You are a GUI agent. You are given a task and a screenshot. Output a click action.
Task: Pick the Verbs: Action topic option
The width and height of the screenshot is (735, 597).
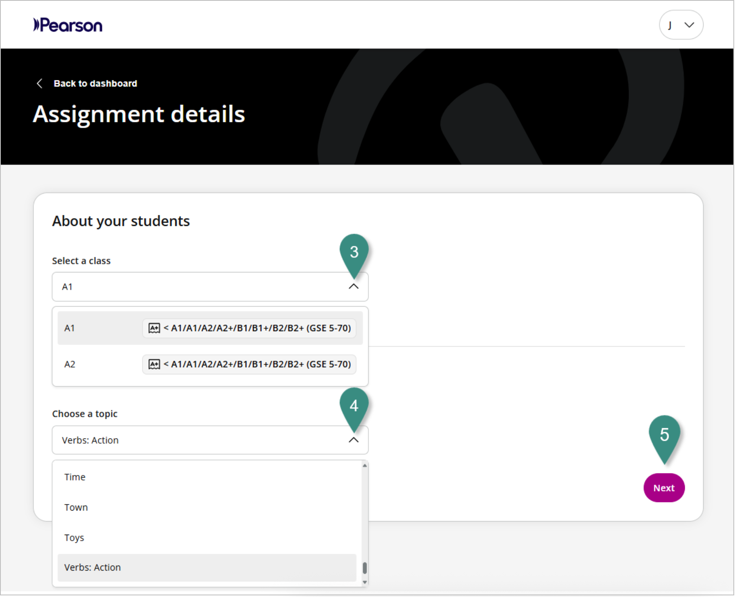click(93, 568)
